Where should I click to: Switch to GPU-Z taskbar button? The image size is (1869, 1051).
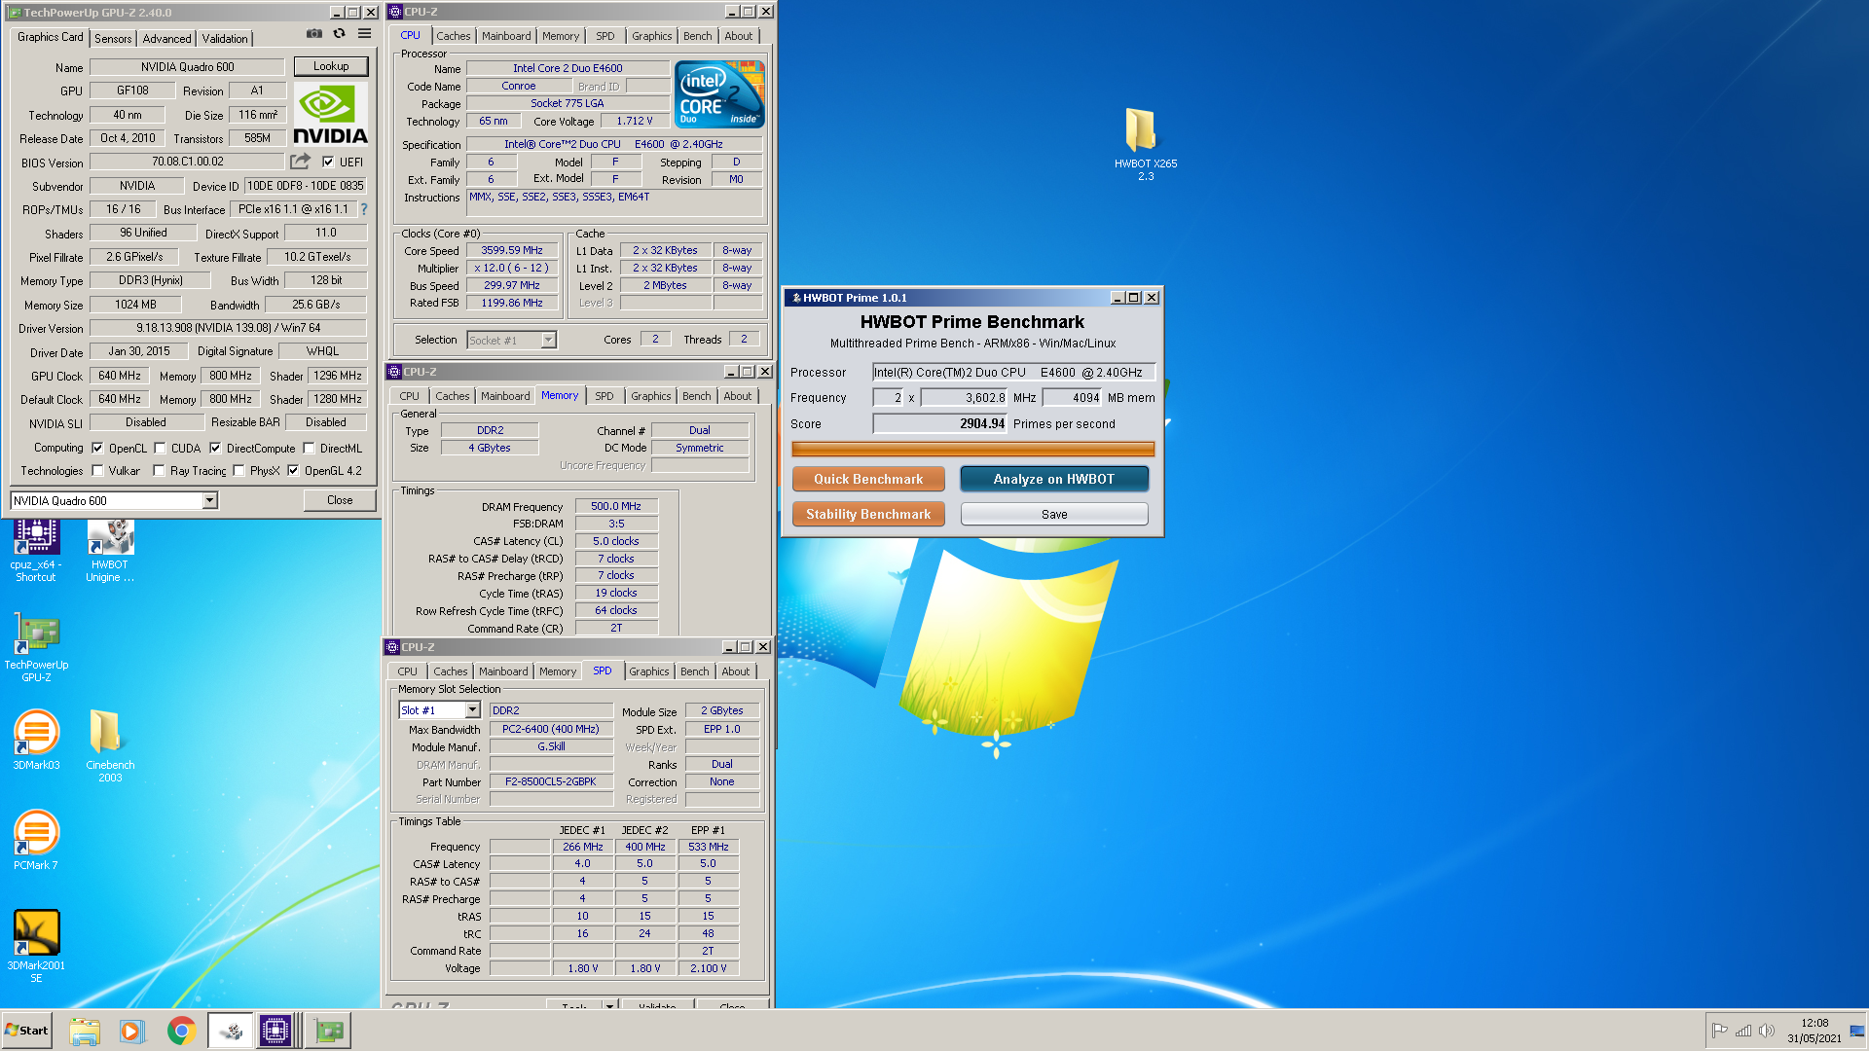click(328, 1031)
